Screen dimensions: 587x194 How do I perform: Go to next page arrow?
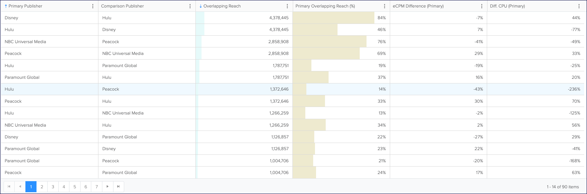[x=107, y=187]
